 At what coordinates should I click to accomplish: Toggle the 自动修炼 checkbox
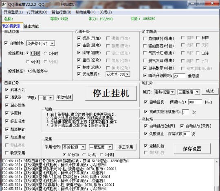6,43
